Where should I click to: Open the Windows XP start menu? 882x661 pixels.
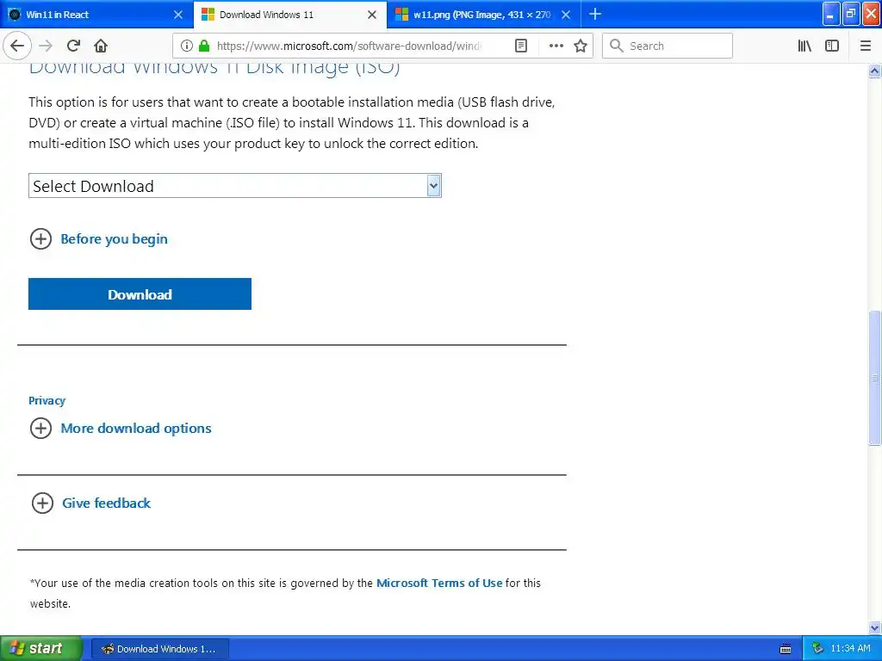(x=41, y=649)
